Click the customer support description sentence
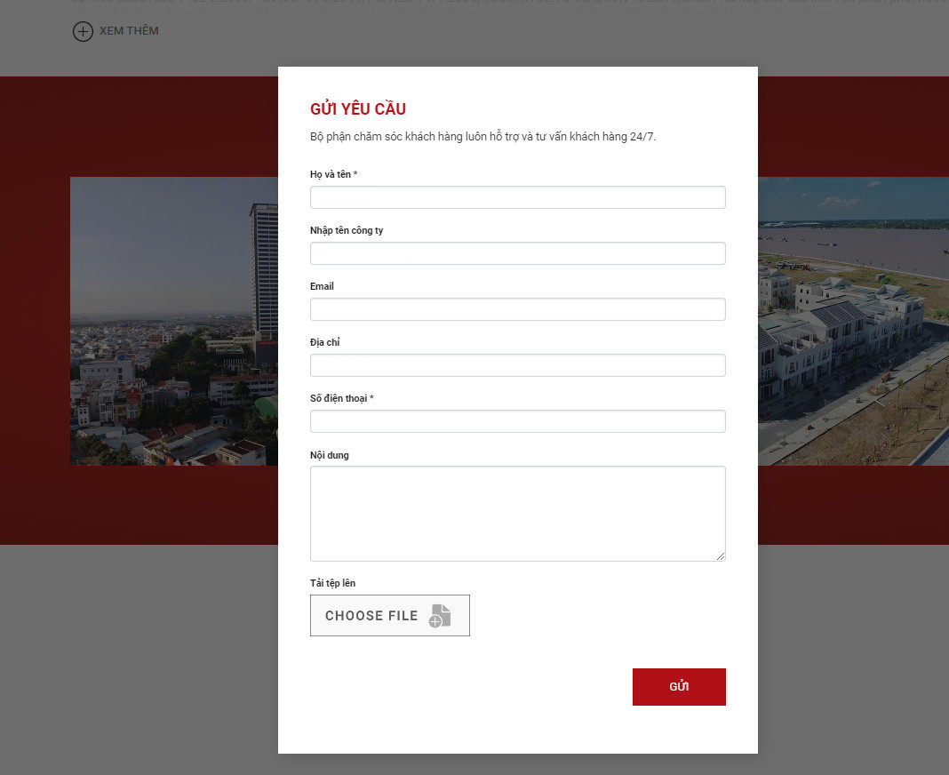Image resolution: width=949 pixels, height=775 pixels. tap(483, 137)
